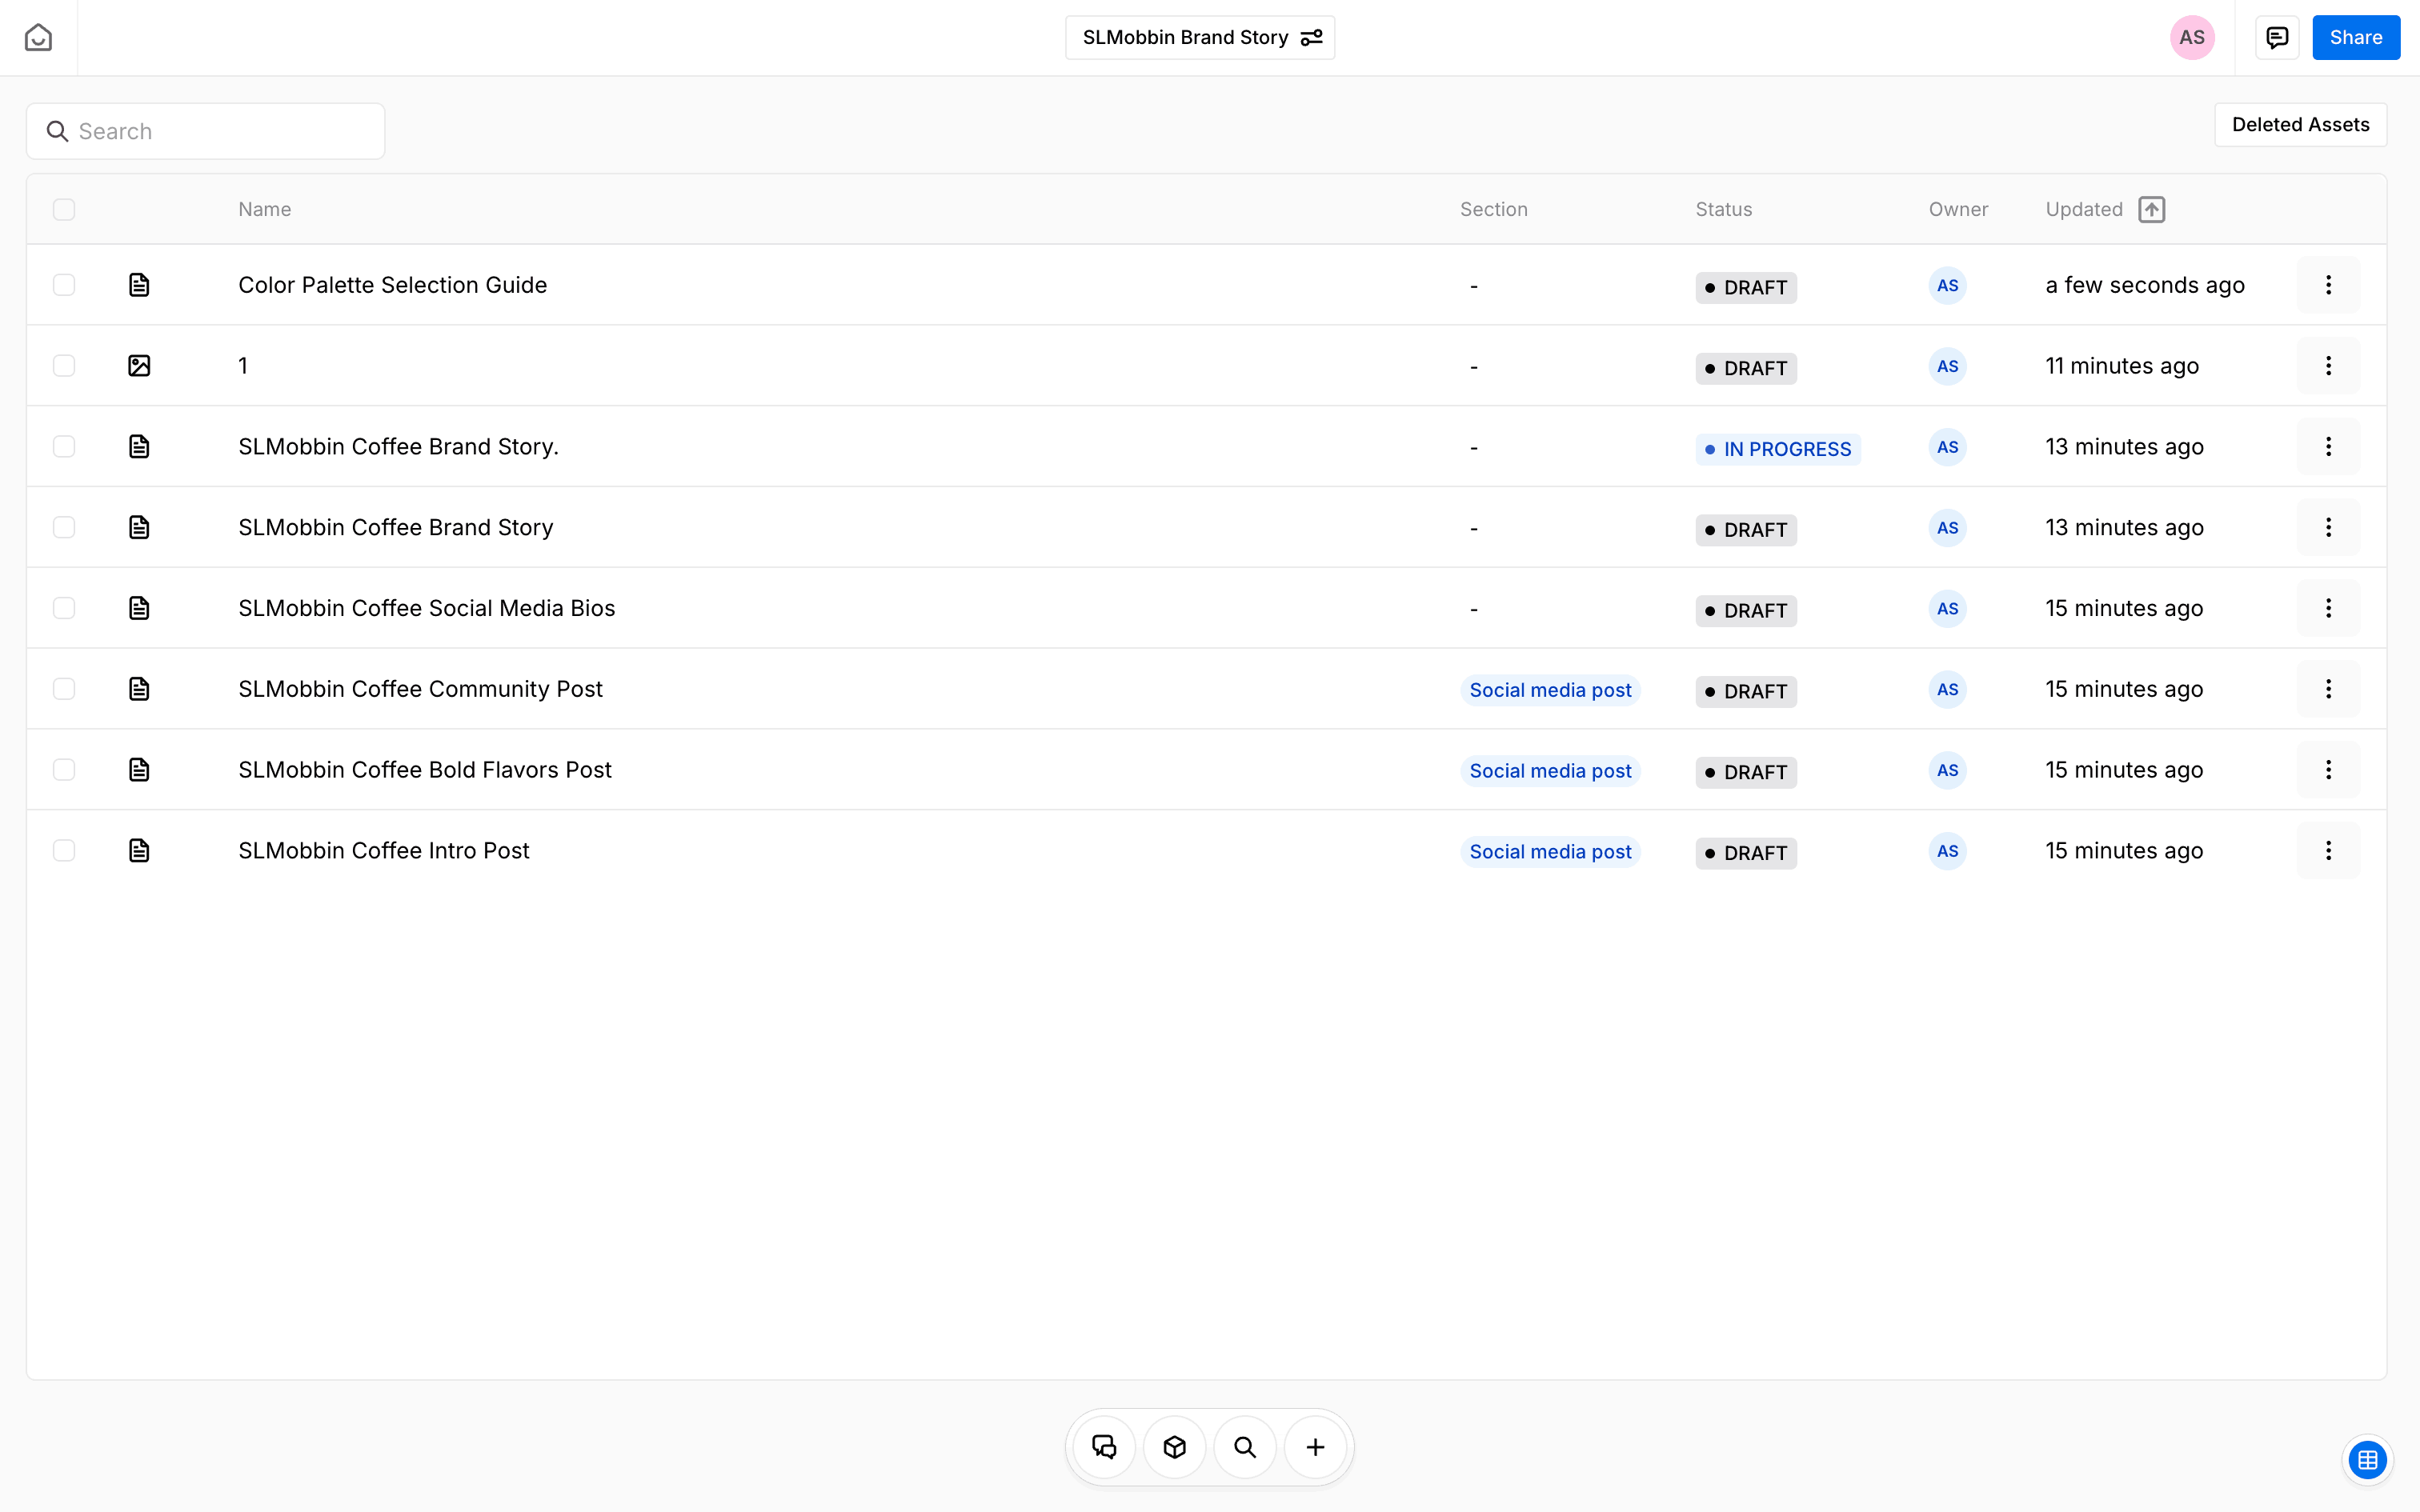
Task: Click the Share button
Action: pyautogui.click(x=2355, y=38)
